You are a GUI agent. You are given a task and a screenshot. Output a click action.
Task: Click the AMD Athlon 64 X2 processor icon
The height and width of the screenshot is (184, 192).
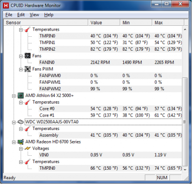[21, 96]
